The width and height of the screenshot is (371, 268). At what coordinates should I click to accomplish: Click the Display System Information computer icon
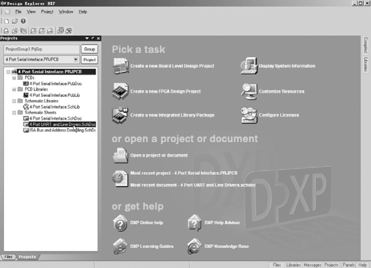click(x=249, y=66)
